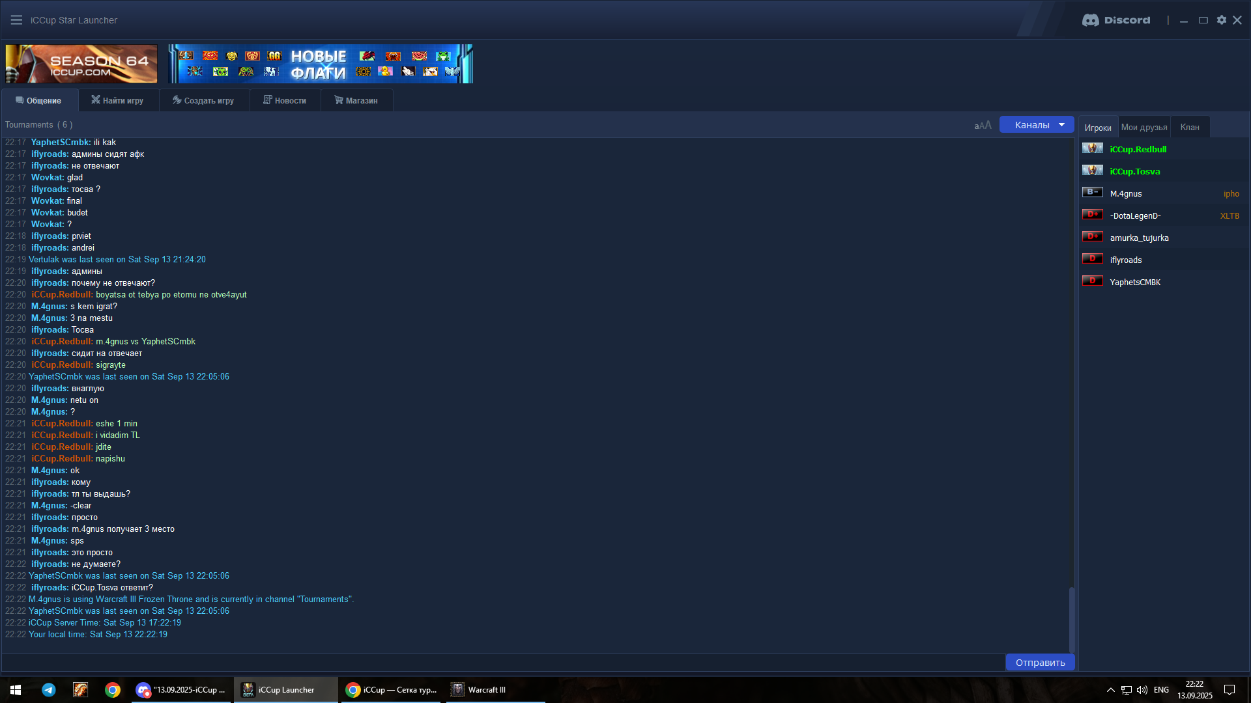Image resolution: width=1251 pixels, height=703 pixels.
Task: Open launcher settings gear
Action: tap(1222, 20)
